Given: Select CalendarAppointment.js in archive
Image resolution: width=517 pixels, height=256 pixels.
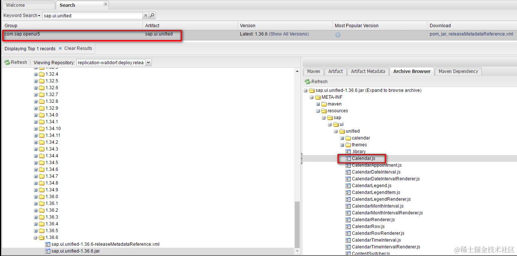Looking at the screenshot, I should point(376,165).
